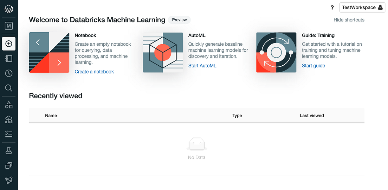Open Data shapes icon in sidebar

(9, 105)
